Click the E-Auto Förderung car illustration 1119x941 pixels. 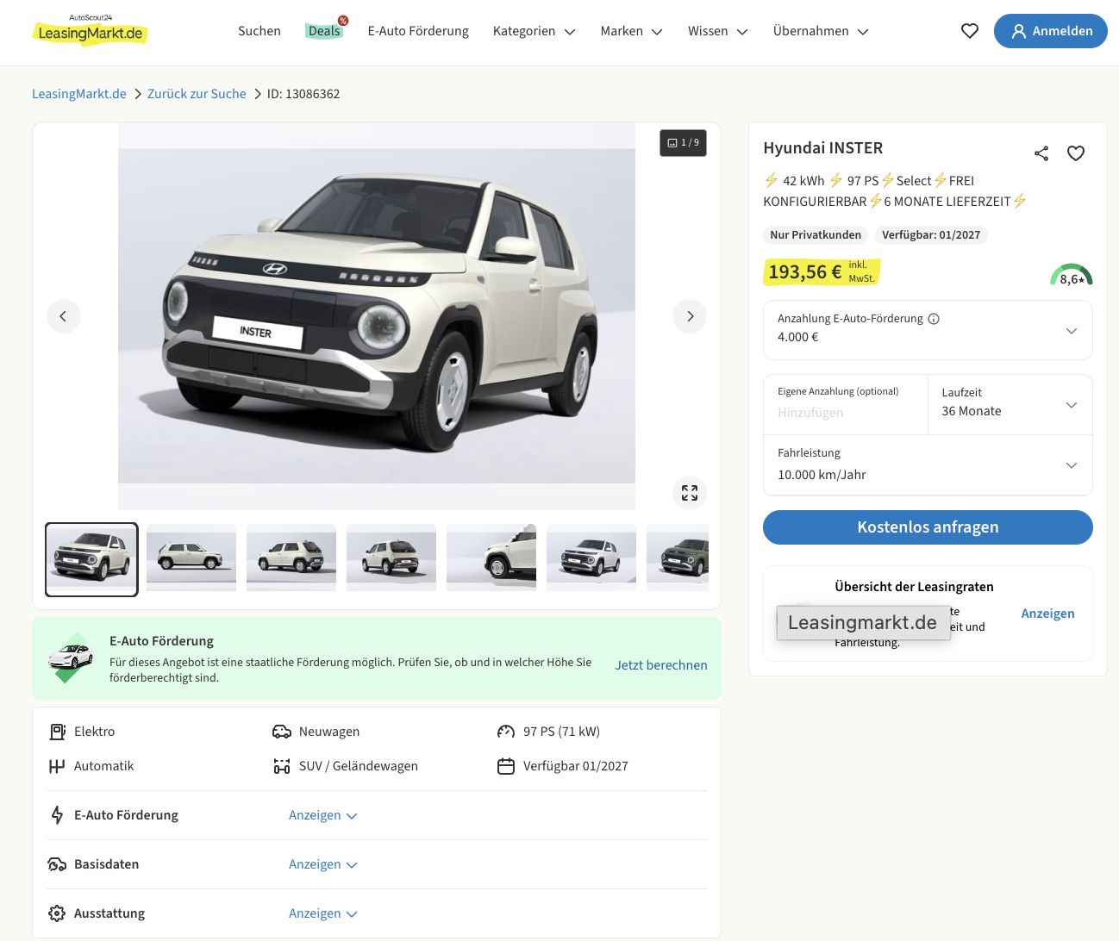pos(71,658)
